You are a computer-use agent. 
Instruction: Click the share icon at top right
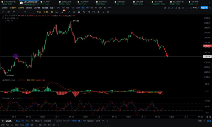pyautogui.click(x=210, y=8)
